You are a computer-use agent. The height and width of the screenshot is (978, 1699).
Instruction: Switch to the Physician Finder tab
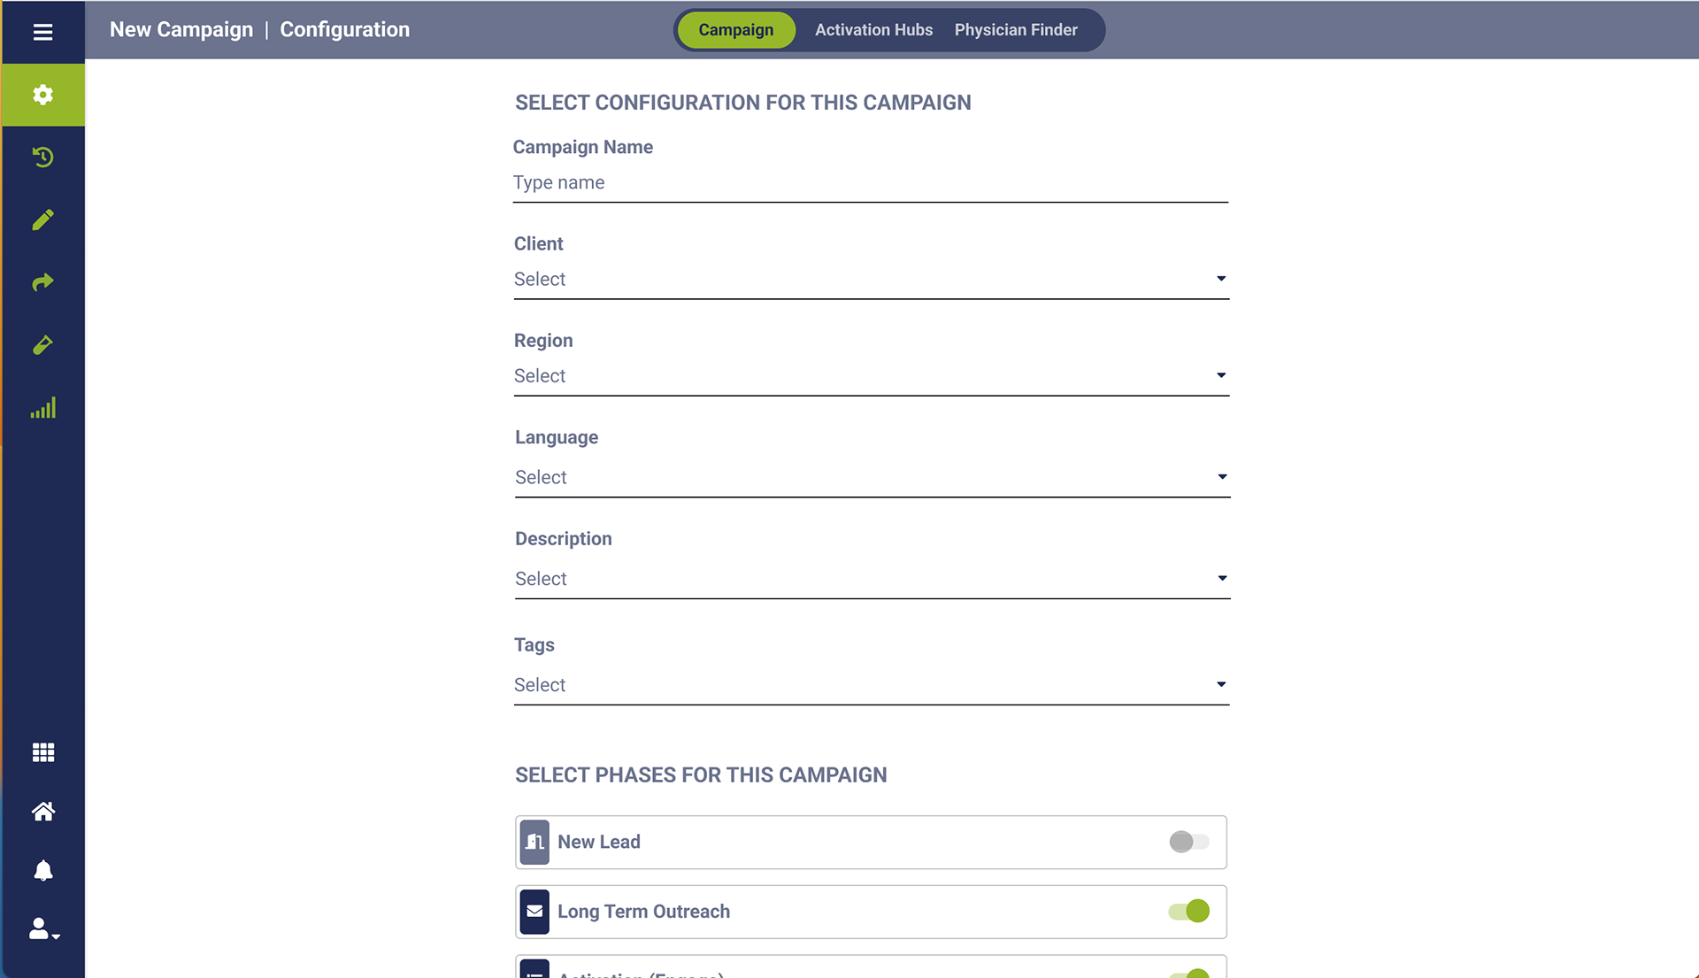coord(1016,30)
